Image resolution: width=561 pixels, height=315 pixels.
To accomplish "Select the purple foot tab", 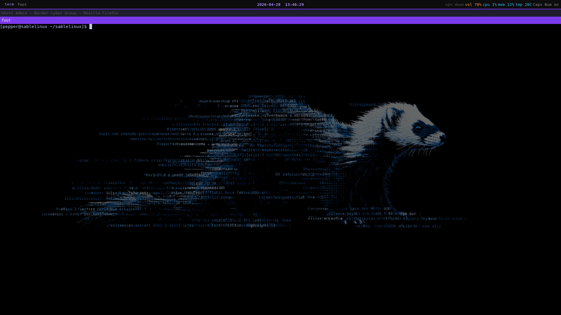I will (6, 20).
